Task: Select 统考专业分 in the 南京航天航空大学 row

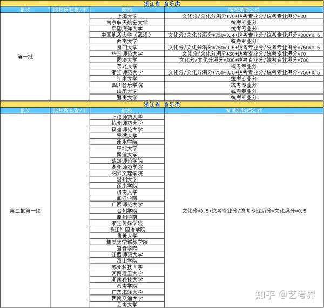Action: (x=244, y=22)
